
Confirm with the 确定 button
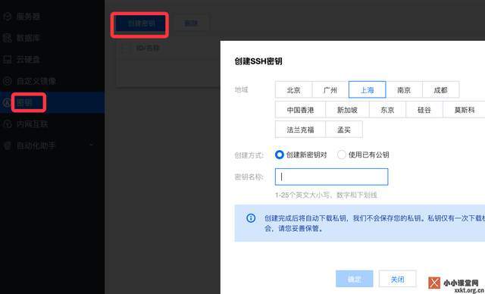coord(355,279)
